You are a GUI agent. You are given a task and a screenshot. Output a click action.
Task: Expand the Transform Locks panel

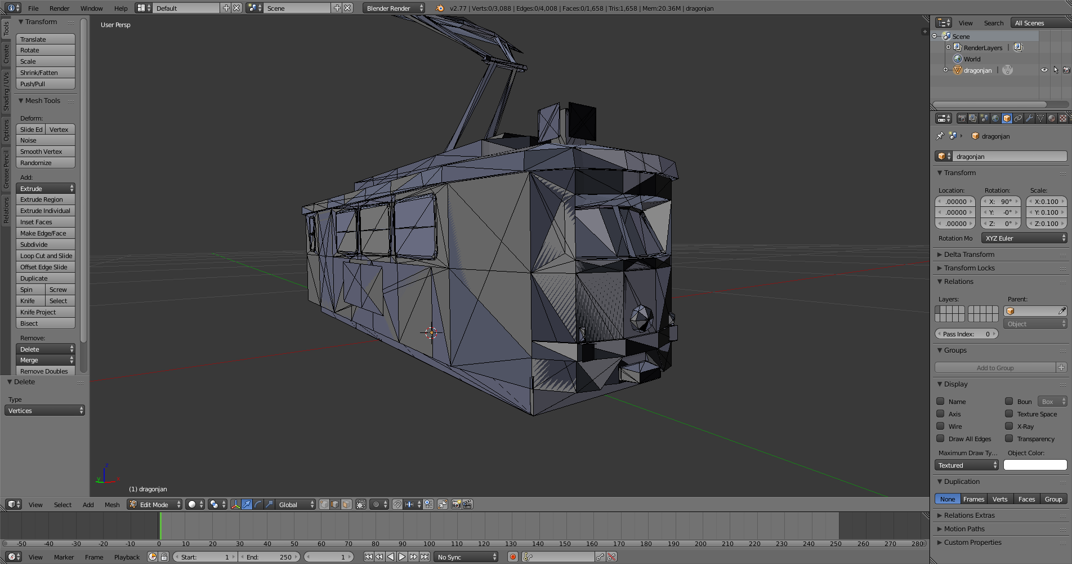click(968, 268)
